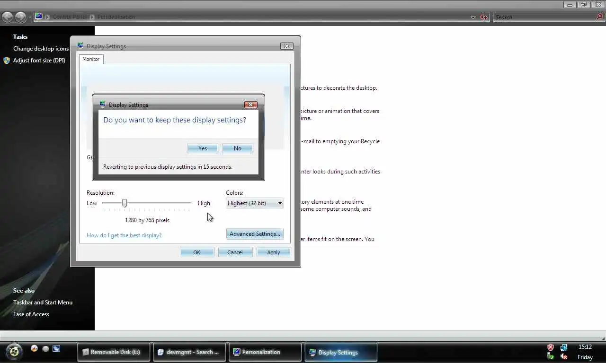The image size is (606, 363).
Task: Click the search magnifier icon
Action: 600,17
